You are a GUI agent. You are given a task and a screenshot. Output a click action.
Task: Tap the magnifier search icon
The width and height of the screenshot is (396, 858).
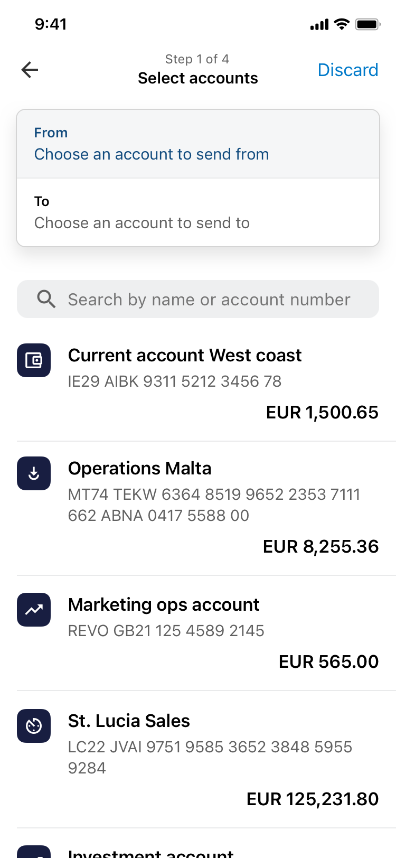pos(46,299)
